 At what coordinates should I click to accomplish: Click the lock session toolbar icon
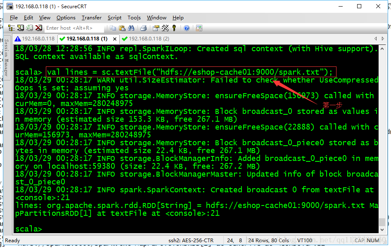pos(199,28)
